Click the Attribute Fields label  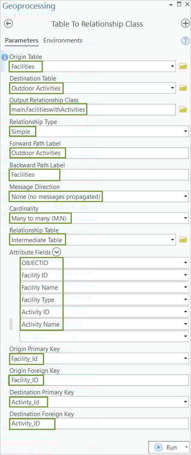(30, 252)
